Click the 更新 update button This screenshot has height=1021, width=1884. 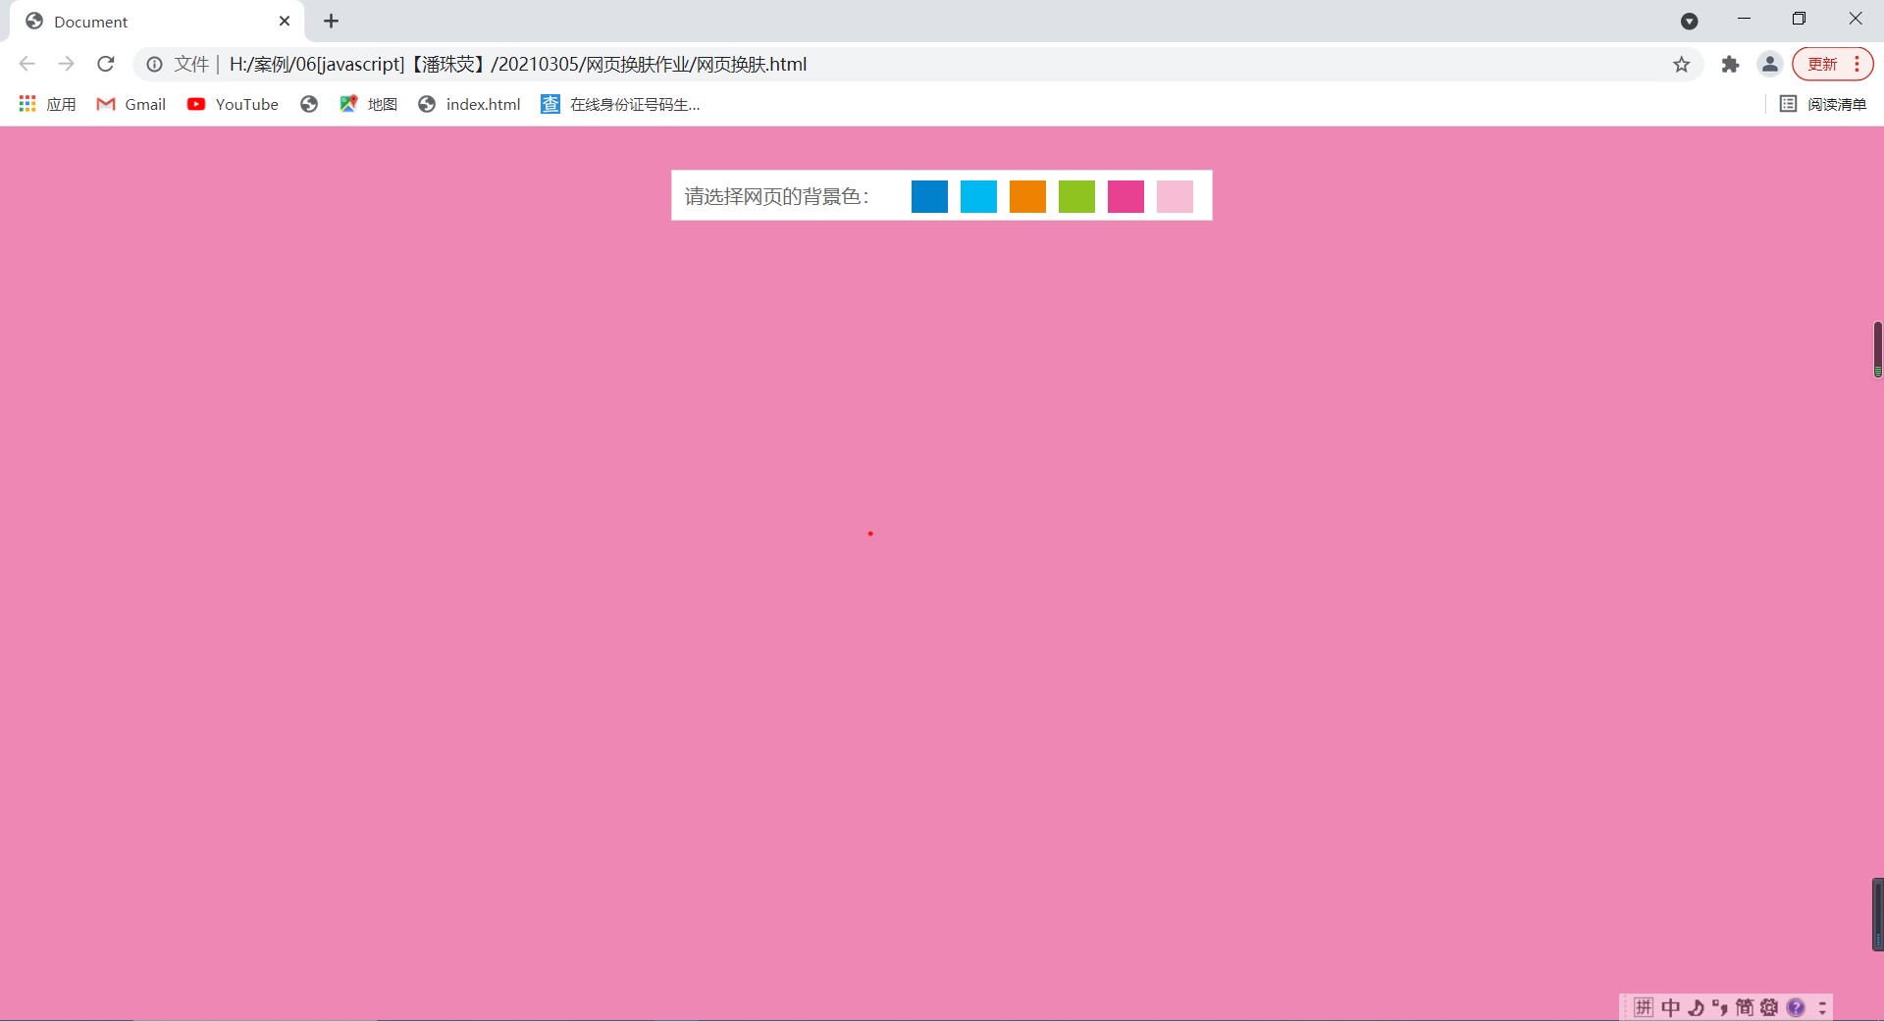[x=1822, y=64]
